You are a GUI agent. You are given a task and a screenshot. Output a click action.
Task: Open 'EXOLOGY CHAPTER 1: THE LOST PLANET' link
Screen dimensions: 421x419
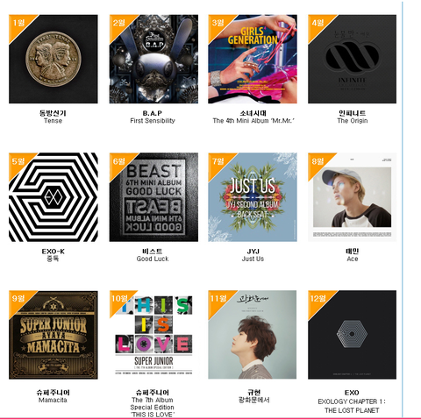coord(352,406)
